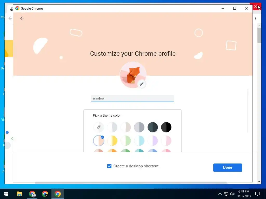Choose the black theme color

tap(166, 127)
